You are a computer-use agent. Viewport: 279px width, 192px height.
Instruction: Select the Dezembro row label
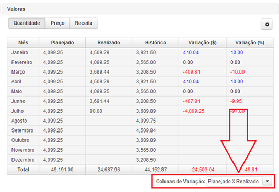click(23, 160)
